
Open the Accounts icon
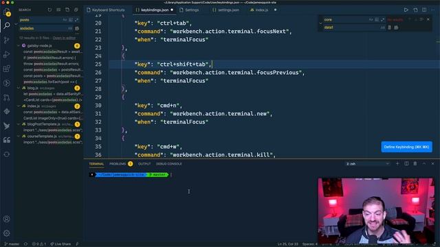(7, 219)
